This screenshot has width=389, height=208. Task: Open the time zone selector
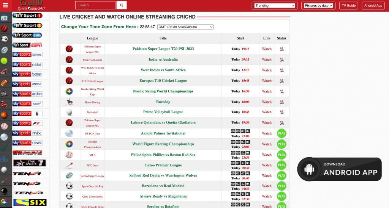(x=185, y=27)
